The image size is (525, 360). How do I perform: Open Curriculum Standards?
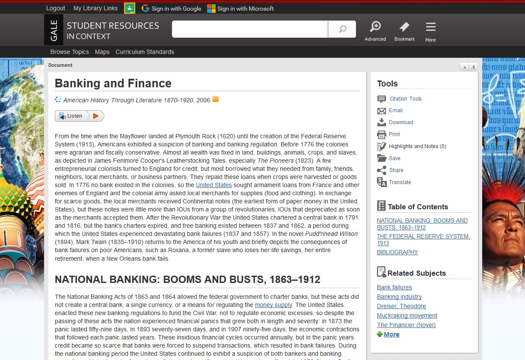pyautogui.click(x=145, y=52)
